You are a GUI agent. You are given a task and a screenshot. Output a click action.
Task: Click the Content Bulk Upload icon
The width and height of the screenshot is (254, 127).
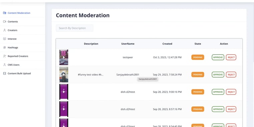pyautogui.click(x=5, y=73)
